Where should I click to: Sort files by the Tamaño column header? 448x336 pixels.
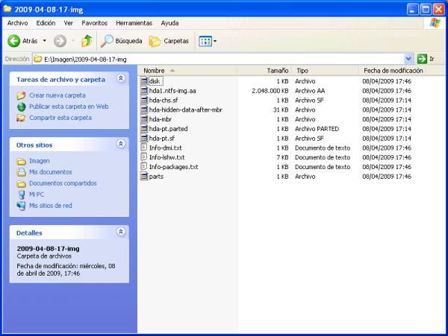[277, 71]
